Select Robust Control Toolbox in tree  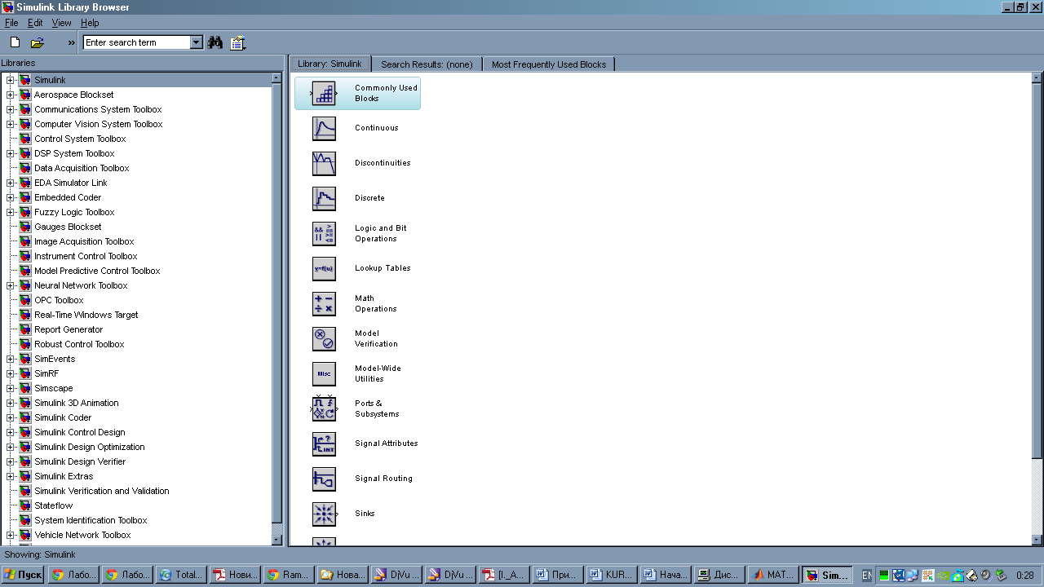[79, 344]
